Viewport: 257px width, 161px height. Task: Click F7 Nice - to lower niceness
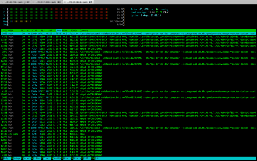(66, 158)
